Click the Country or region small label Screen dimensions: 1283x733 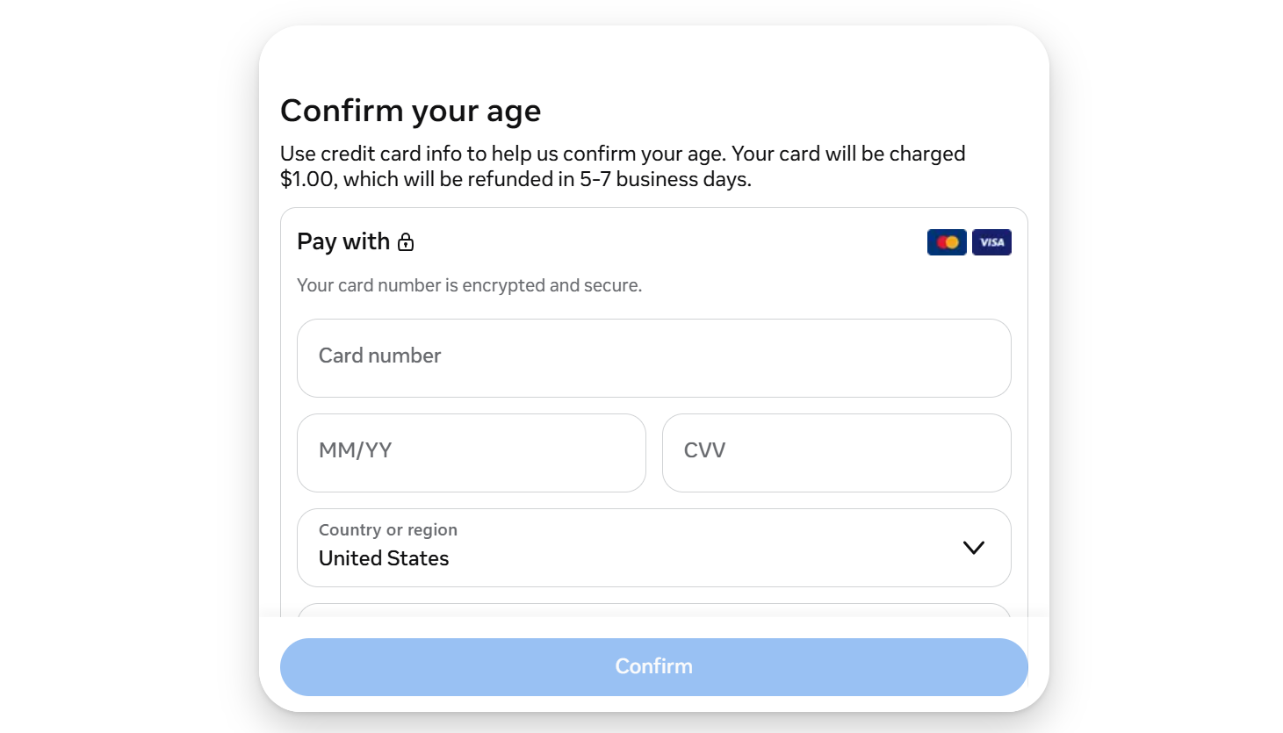[388, 529]
